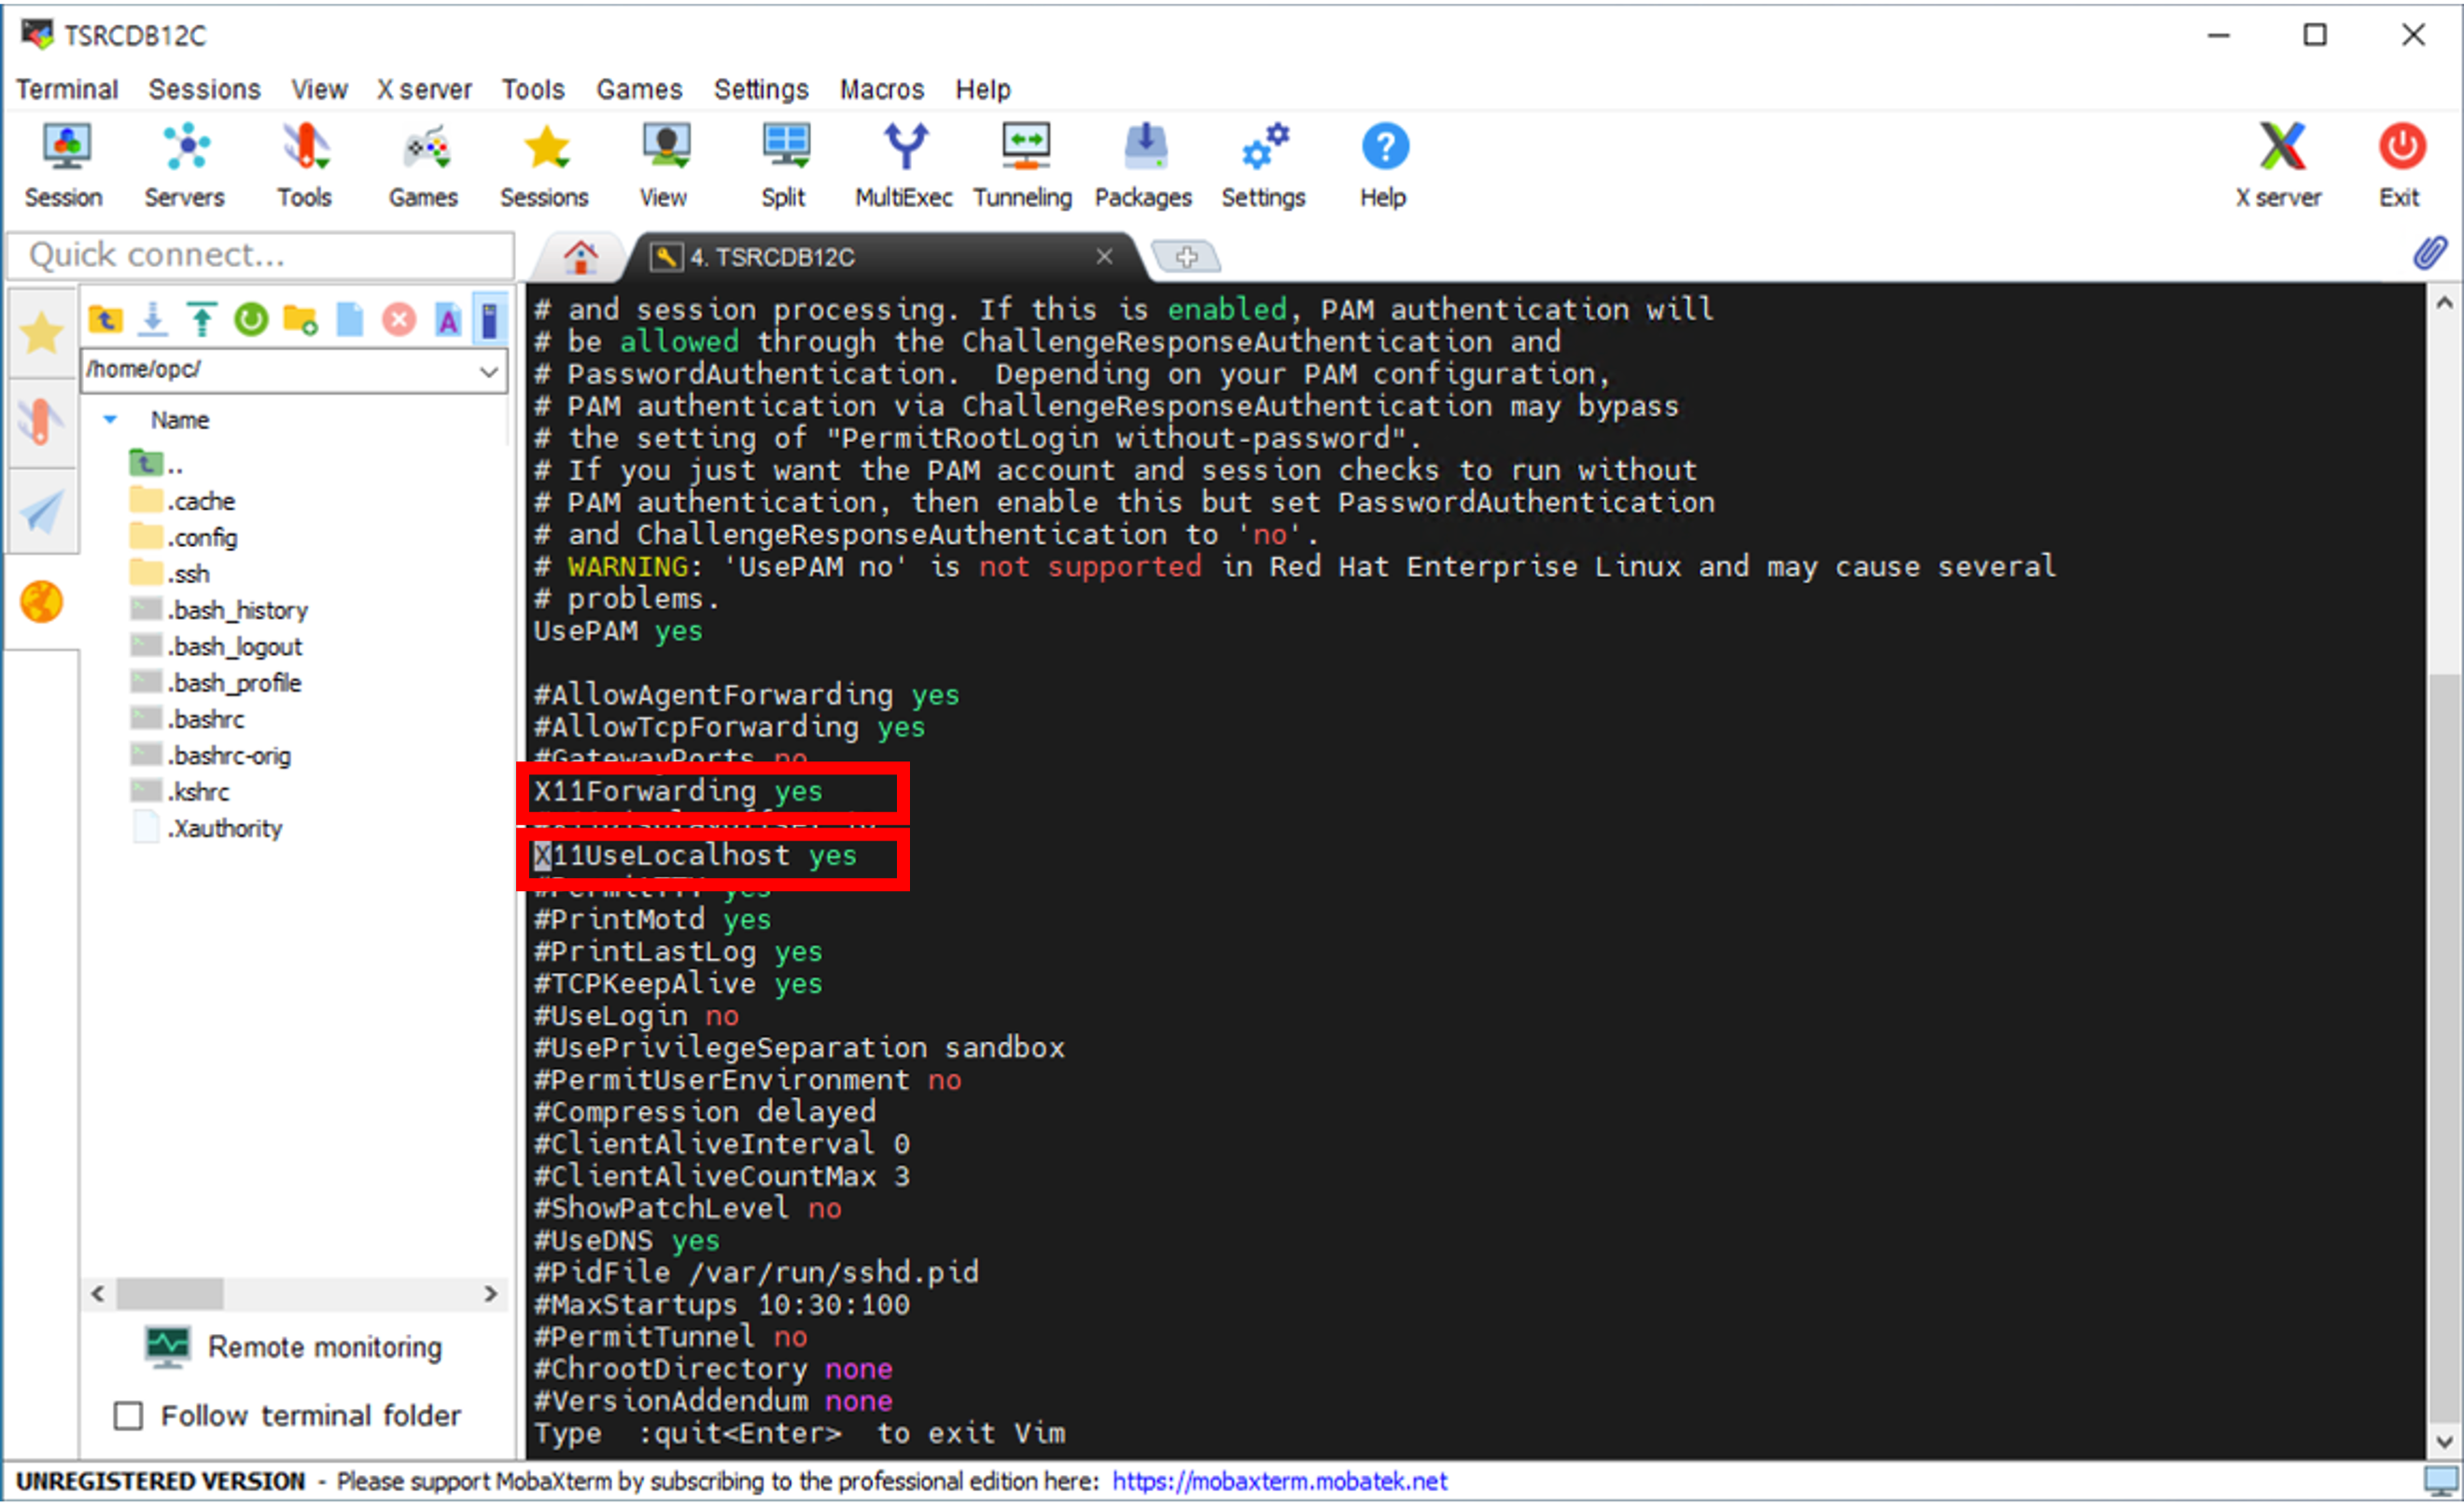Select the parent directory '..' entry
The height and width of the screenshot is (1505, 2464).
[157, 465]
